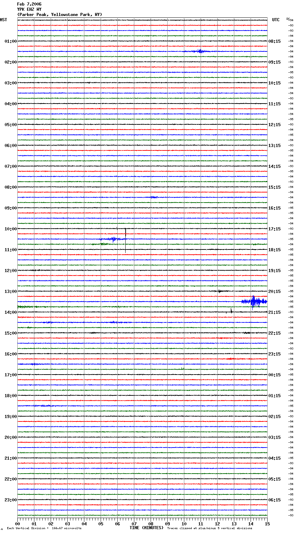
Task: Click the "09:00" MST row label
Action: [x=11, y=208]
